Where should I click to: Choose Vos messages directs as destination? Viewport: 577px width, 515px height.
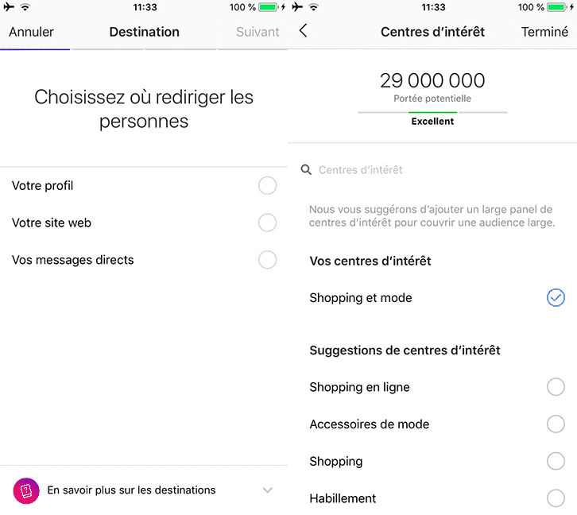pyautogui.click(x=267, y=260)
